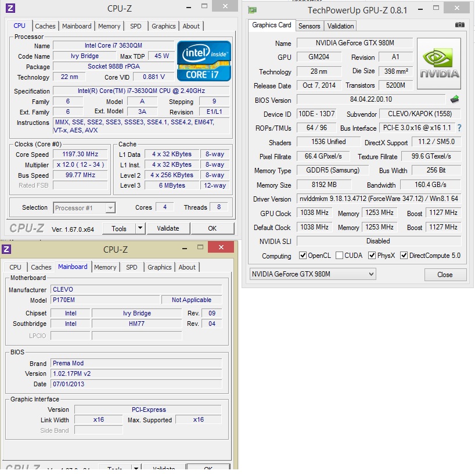Open Memory tab in the Mainboard CPU-Z window
Image resolution: width=475 pixels, height=474 pixels.
(x=105, y=267)
